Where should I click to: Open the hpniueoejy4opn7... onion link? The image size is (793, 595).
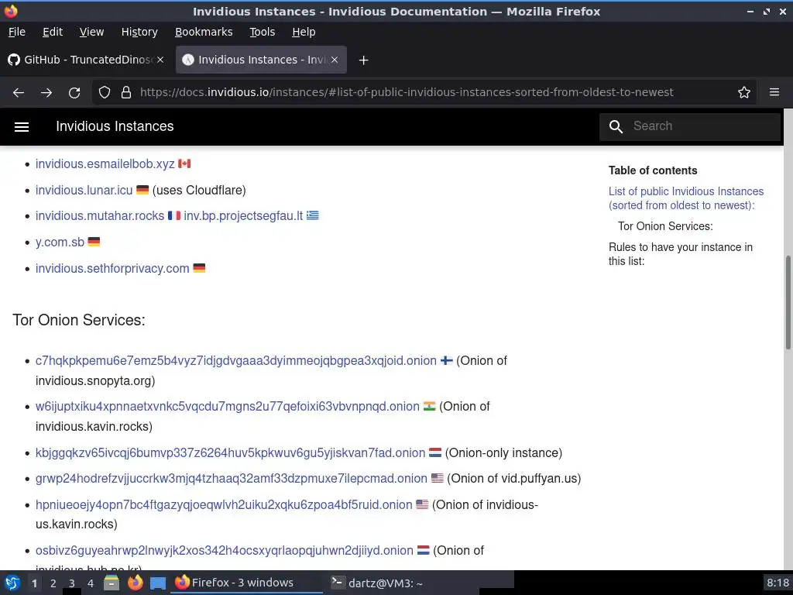[224, 505]
